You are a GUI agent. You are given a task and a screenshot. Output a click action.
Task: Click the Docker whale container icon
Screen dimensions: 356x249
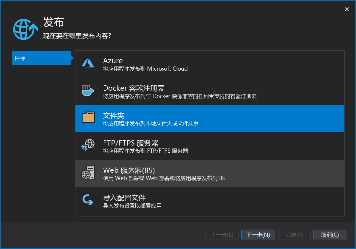pos(88,91)
